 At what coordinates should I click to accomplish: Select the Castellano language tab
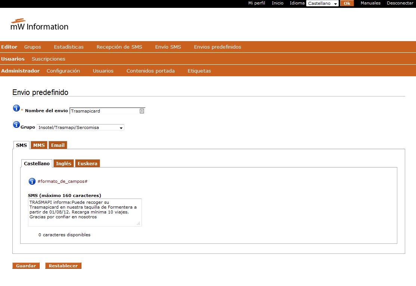[37, 164]
